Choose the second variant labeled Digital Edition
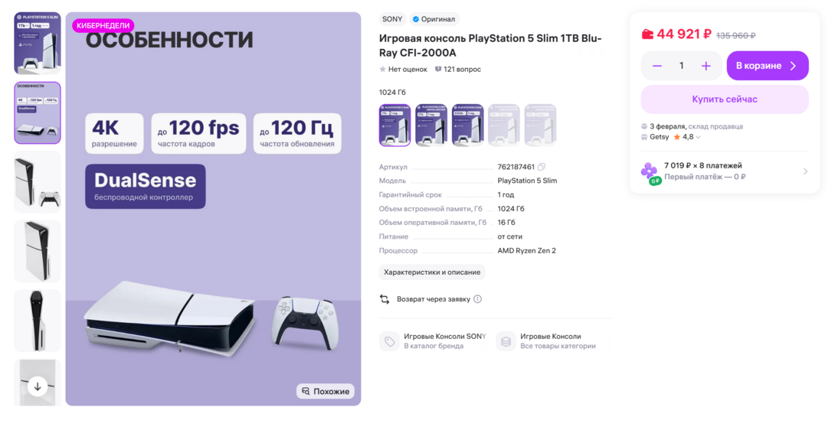The height and width of the screenshot is (427, 835). (x=431, y=125)
